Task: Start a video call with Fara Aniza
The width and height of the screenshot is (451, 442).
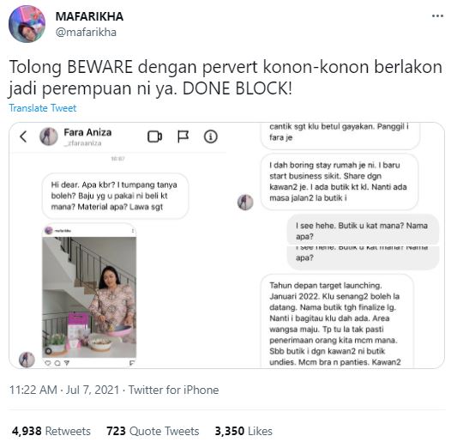Action: pos(154,136)
